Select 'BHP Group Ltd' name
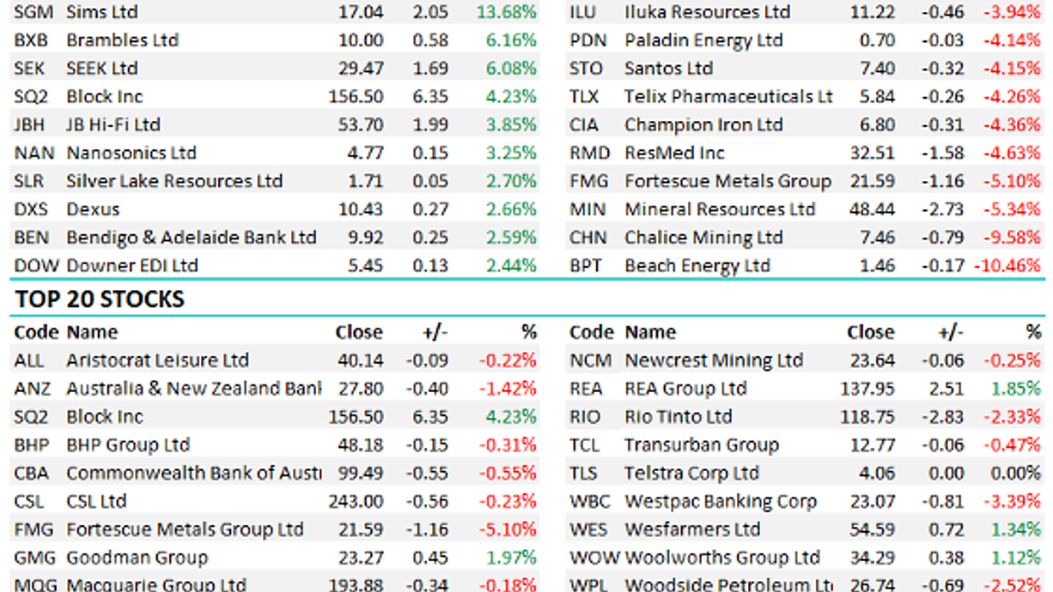This screenshot has height=592, width=1053. click(x=128, y=445)
